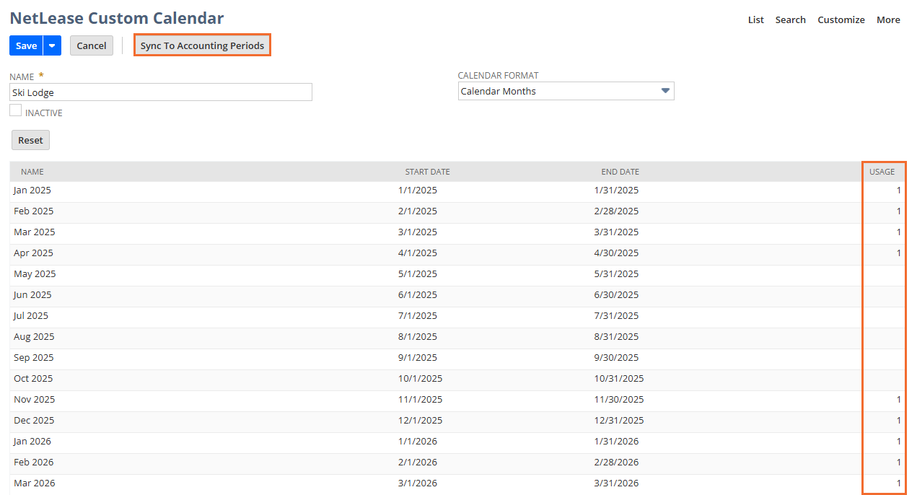Click usage count link for Nov 2025
This screenshot has width=917, height=495.
898,400
